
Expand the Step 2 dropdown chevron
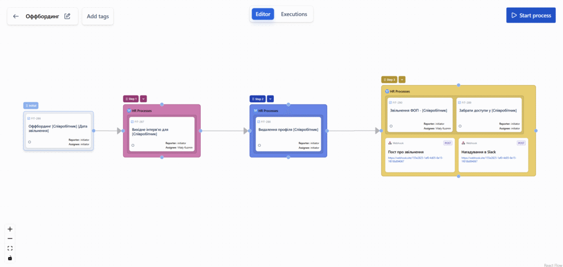[x=270, y=99]
